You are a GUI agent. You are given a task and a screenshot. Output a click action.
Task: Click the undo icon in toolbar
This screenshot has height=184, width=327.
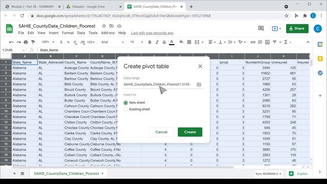[x=11, y=42]
